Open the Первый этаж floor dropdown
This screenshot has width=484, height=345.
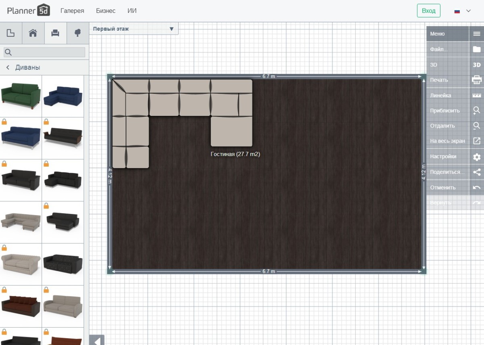(134, 29)
